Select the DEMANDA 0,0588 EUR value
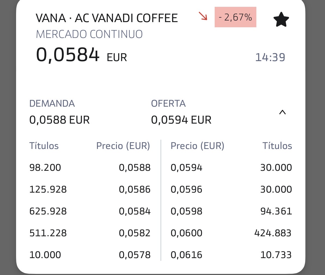 point(59,120)
